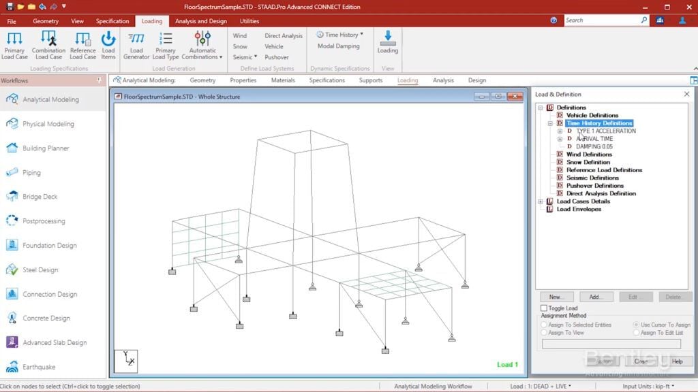This screenshot has width=698, height=392.
Task: Open Primary Load Type tool
Action: coord(166,45)
